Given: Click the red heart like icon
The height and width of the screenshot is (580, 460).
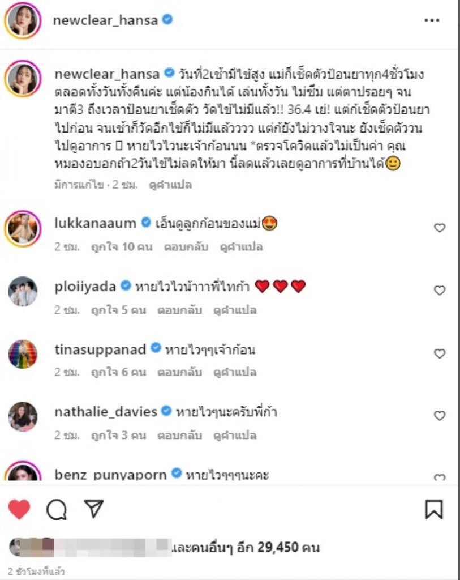Looking at the screenshot, I should coord(19,509).
